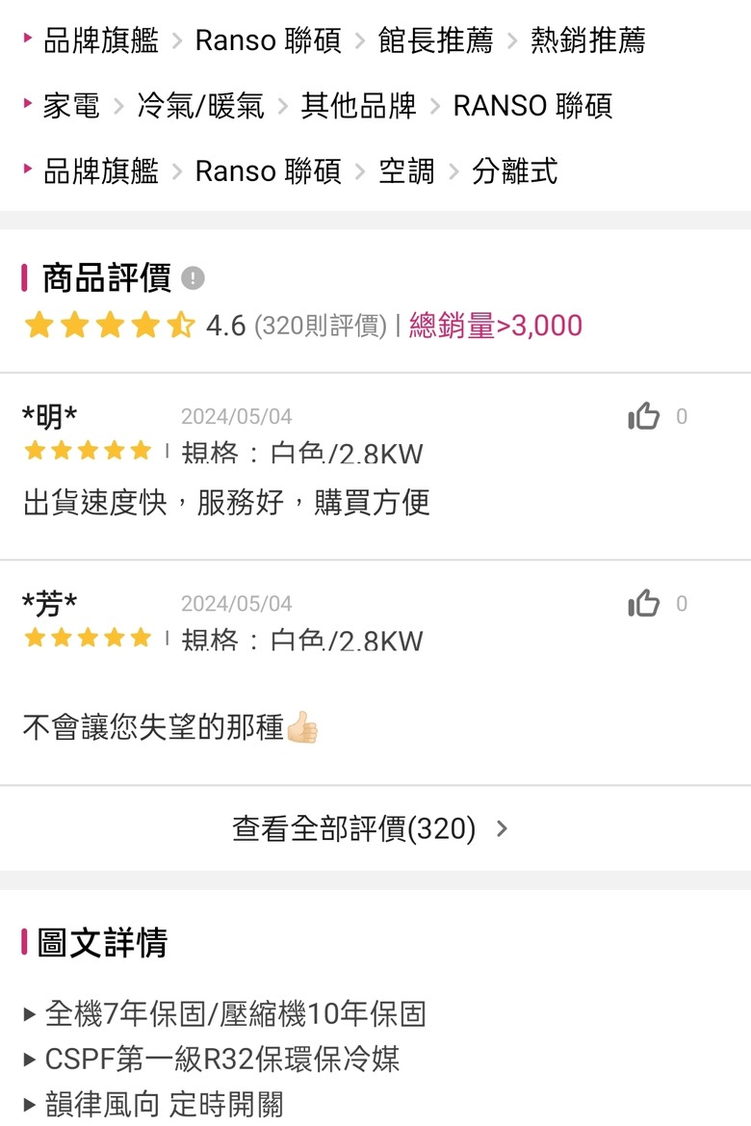Viewport: 751px width, 1126px height.
Task: Go to 空調 breadcrumb
Action: point(406,170)
